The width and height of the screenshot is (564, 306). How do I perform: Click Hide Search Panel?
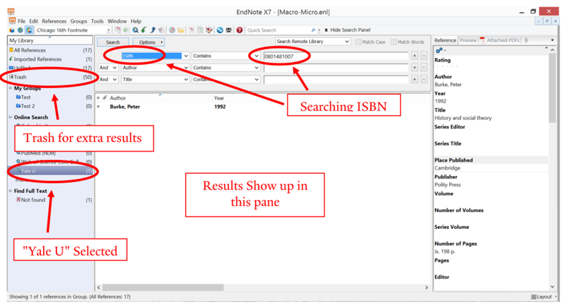point(347,30)
